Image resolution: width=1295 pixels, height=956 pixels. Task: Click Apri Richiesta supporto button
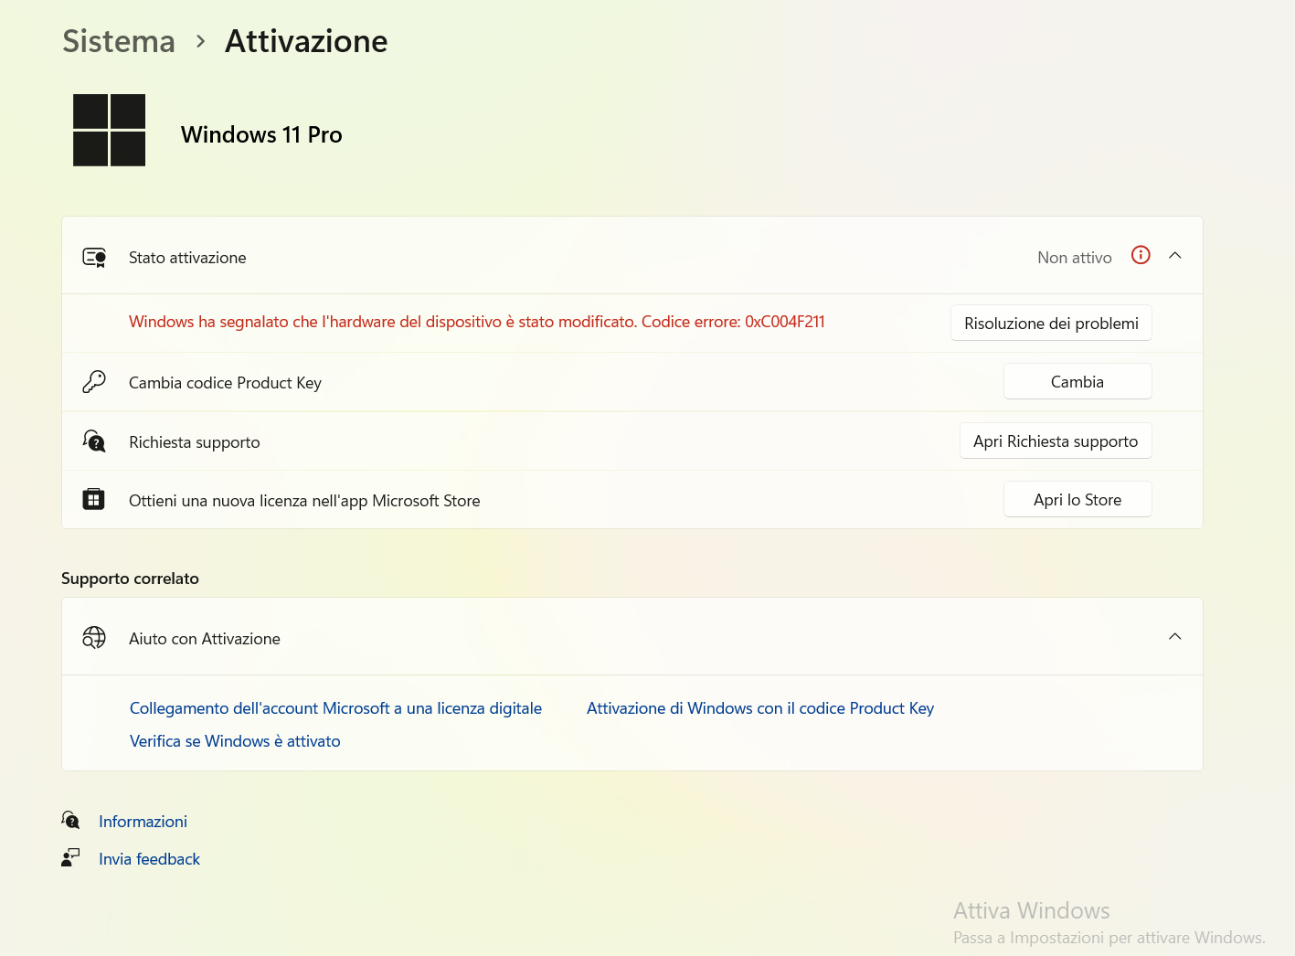[x=1056, y=441]
